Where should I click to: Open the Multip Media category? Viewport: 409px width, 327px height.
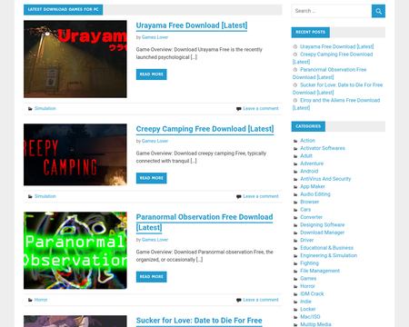[x=315, y=324]
